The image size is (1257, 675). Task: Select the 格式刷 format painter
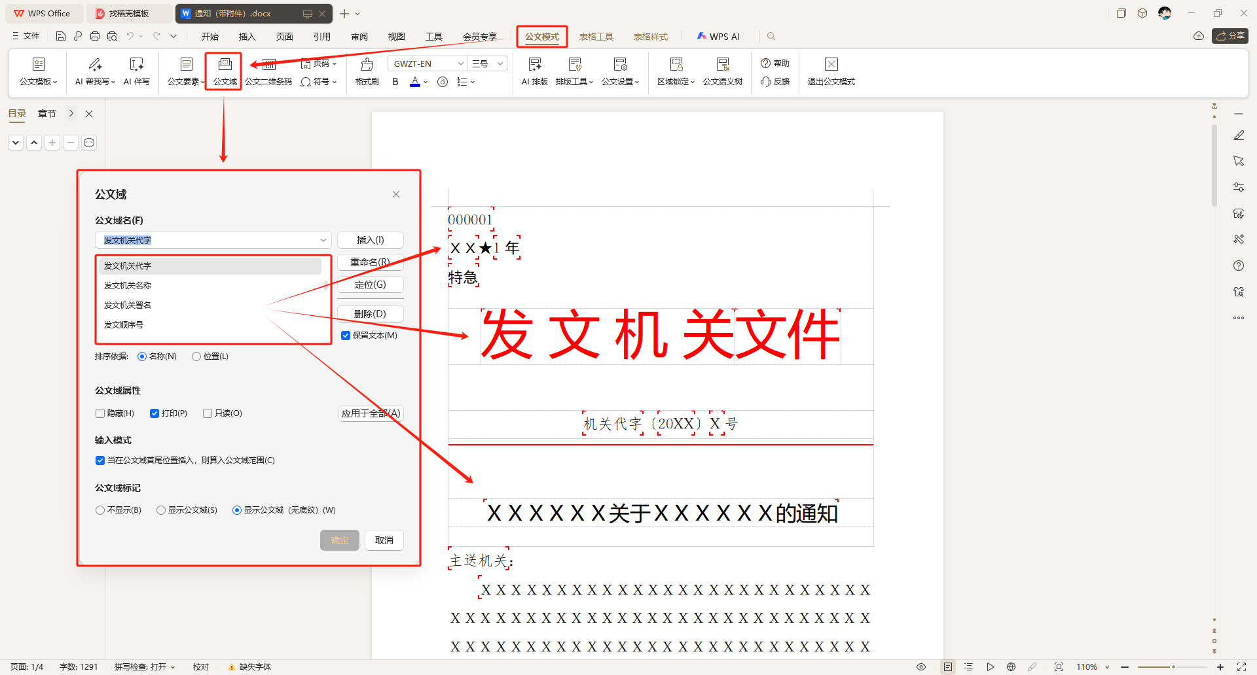367,71
